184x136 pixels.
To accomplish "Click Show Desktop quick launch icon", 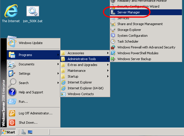I will (x=30, y=132).
